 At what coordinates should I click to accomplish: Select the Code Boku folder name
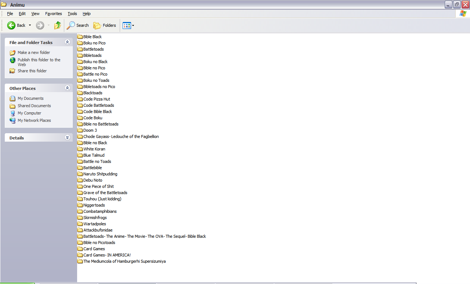93,118
